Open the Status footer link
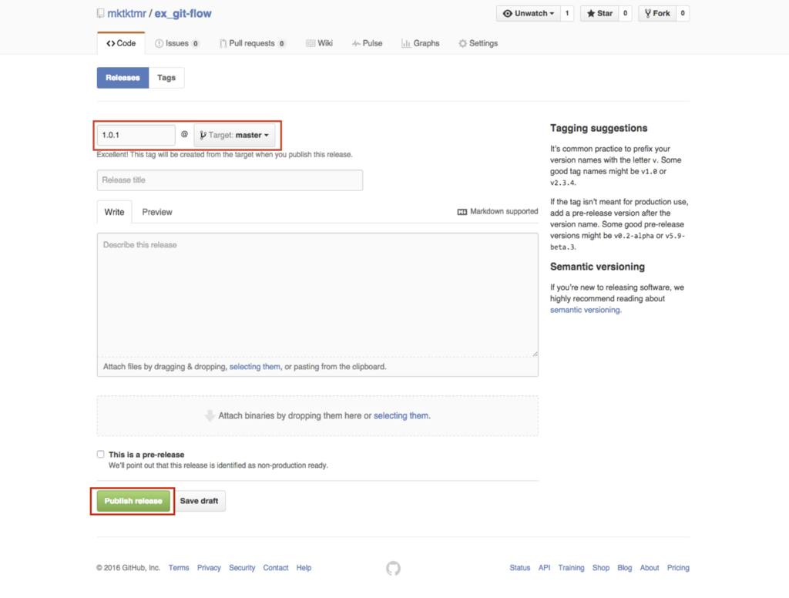This screenshot has height=598, width=789. [520, 568]
